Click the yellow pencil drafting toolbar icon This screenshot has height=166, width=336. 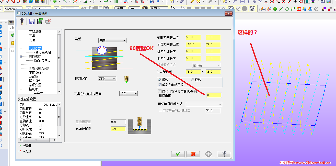click(x=192, y=2)
